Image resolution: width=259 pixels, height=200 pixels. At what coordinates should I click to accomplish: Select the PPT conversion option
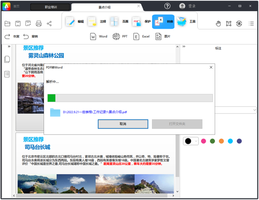tap(116, 37)
